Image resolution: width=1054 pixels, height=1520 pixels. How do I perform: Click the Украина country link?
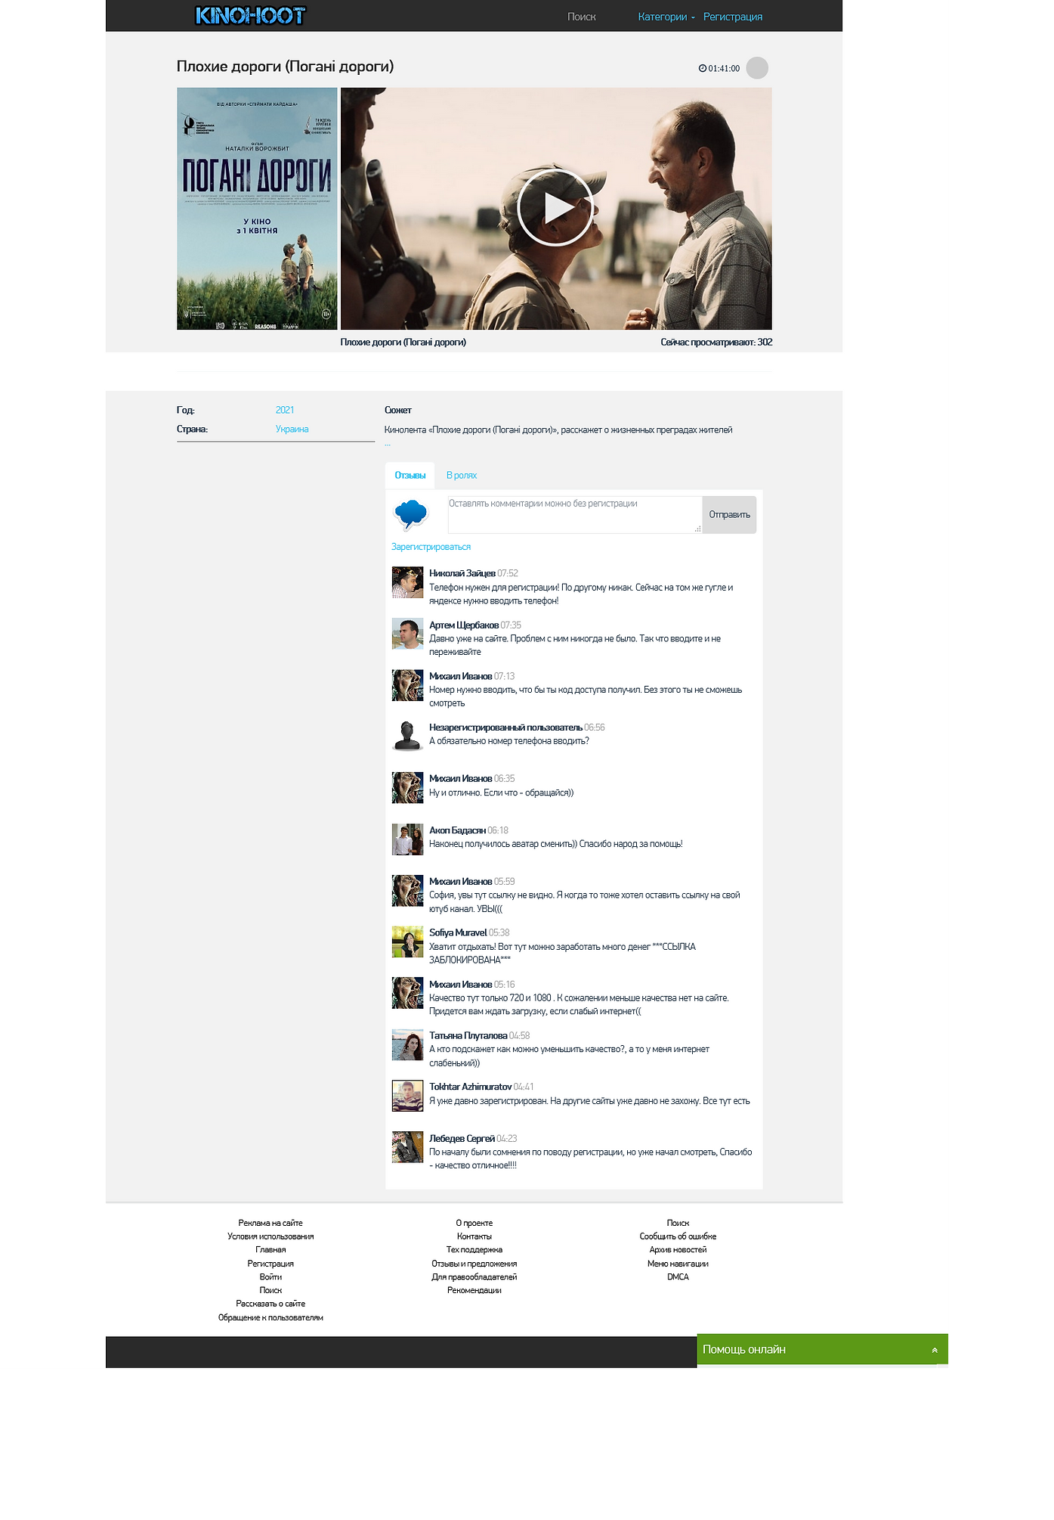pos(292,429)
